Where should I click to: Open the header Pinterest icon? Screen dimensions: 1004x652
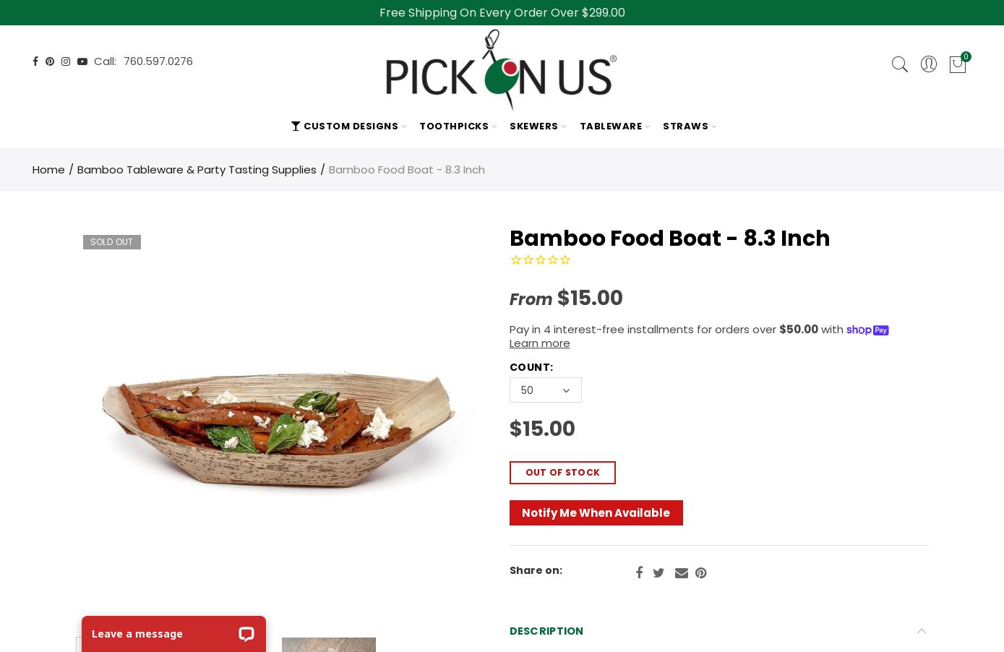tap(50, 61)
